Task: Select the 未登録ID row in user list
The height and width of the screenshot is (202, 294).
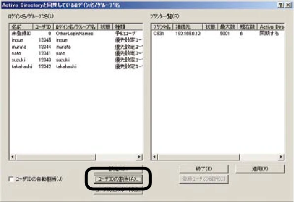Action: pos(76,33)
